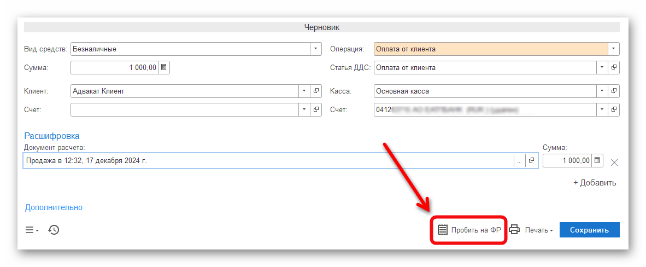Image resolution: width=646 pixels, height=267 pixels.
Task: Open the Клиент card icon
Action: click(316, 91)
